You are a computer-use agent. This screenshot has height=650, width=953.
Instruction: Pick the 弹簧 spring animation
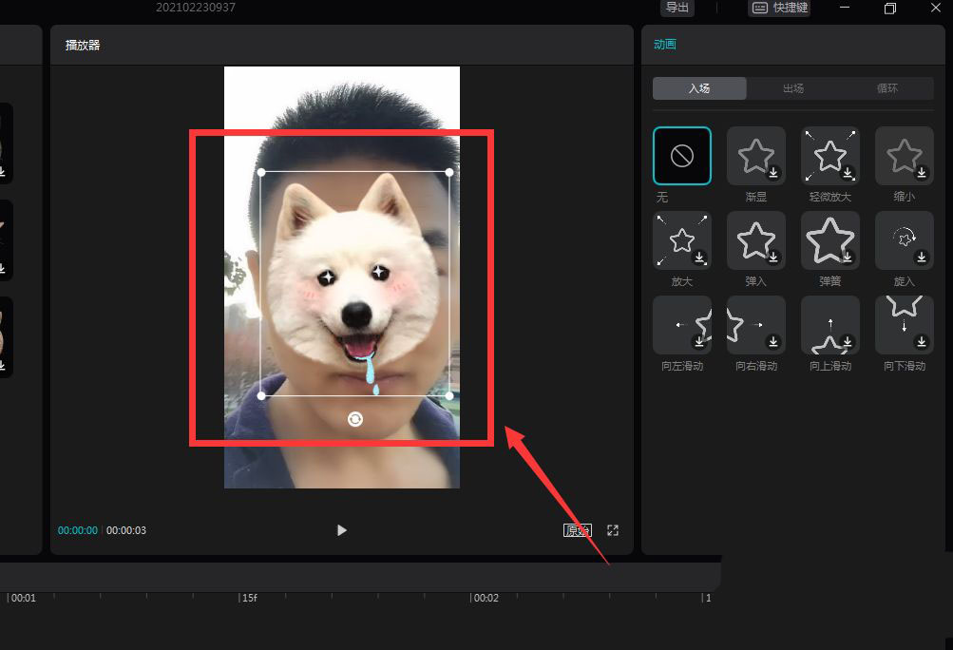click(x=830, y=240)
